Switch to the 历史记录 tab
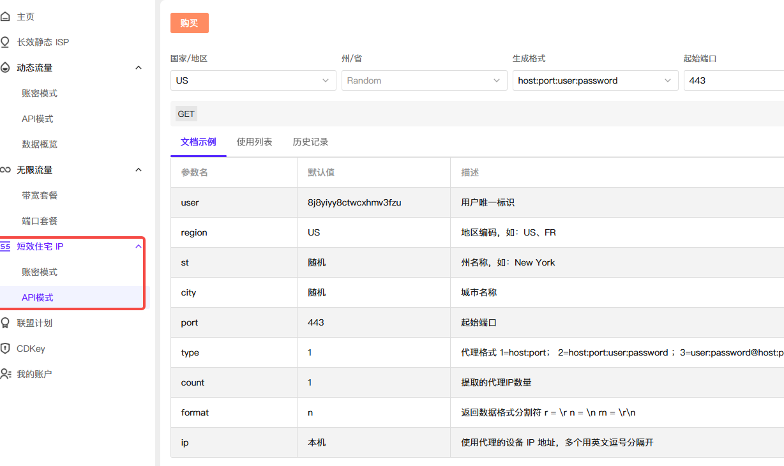784x466 pixels. point(310,142)
